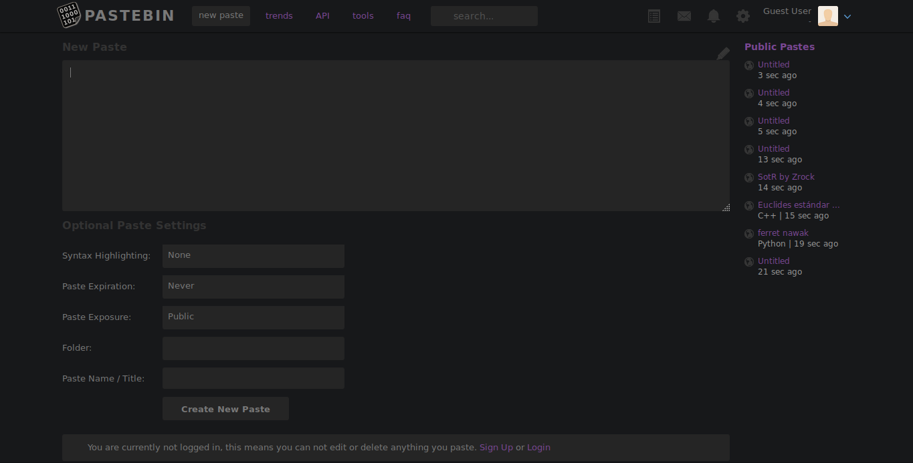913x463 pixels.
Task: Click the globe icon beside ferret nawak
Action: pyautogui.click(x=748, y=233)
